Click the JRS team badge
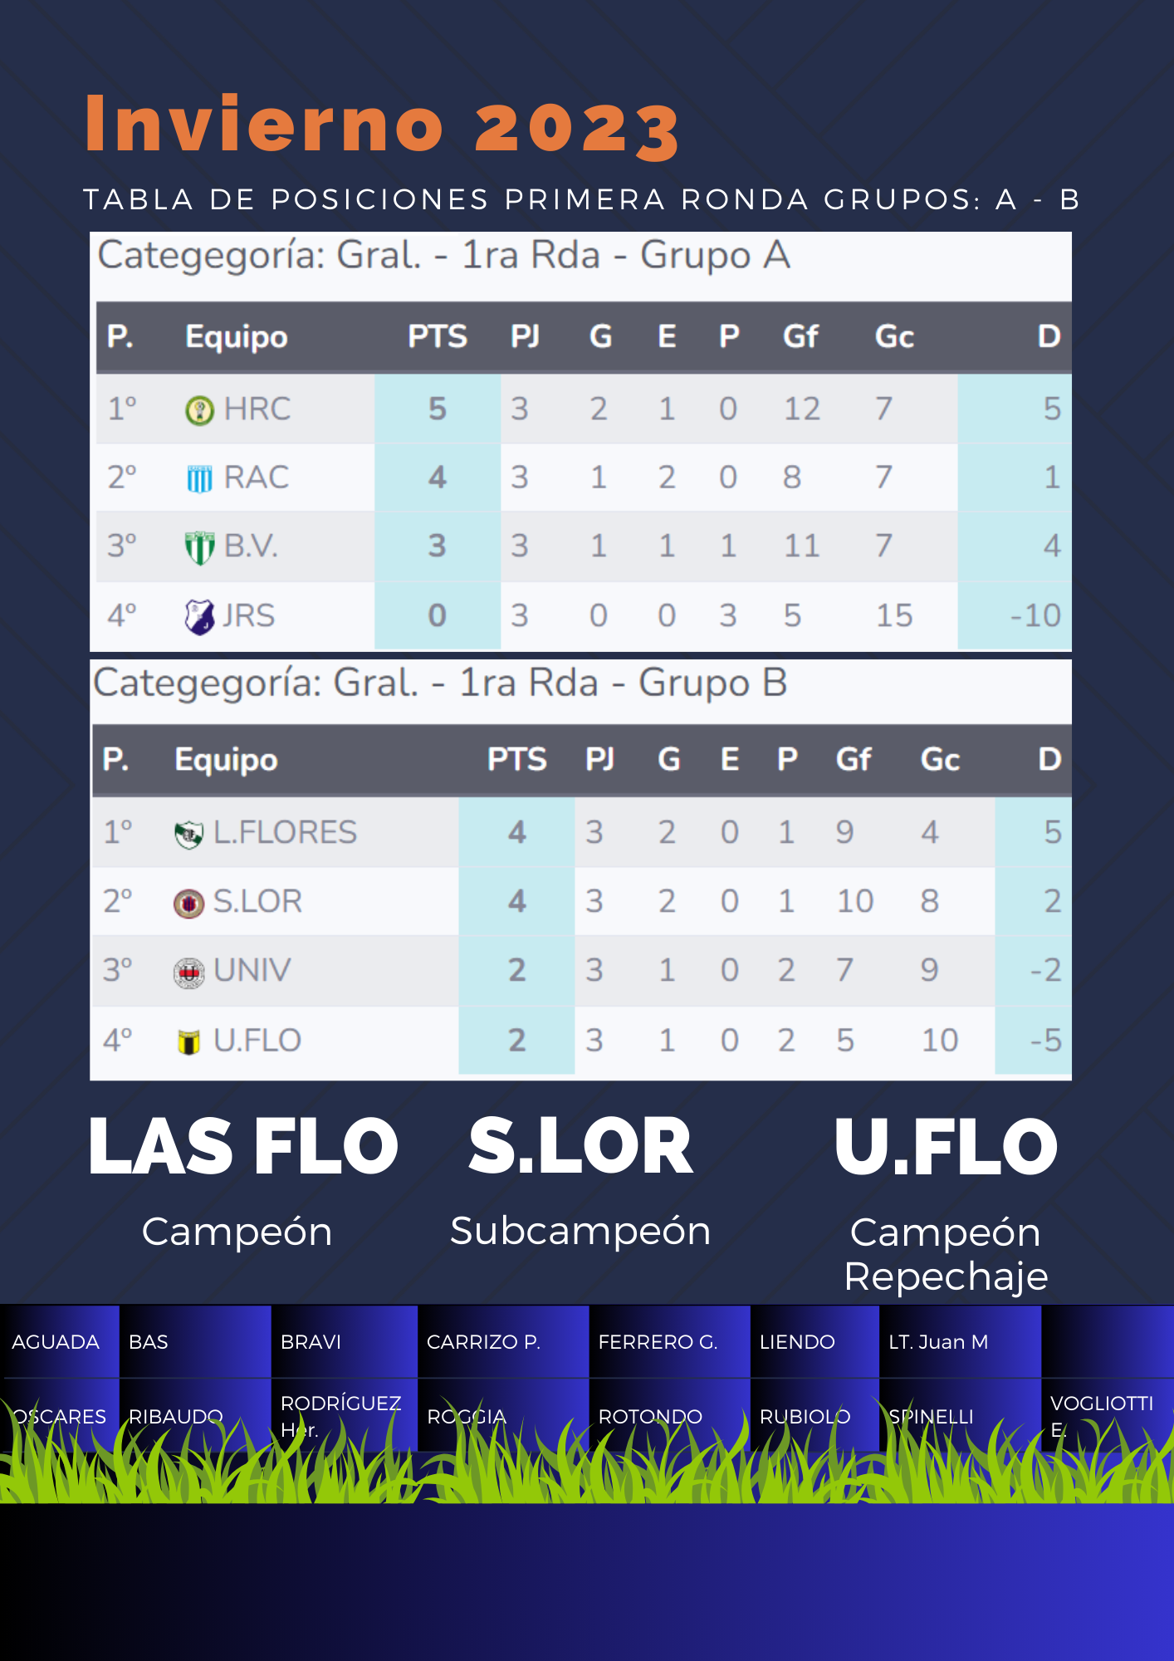The image size is (1174, 1661). pos(199,616)
